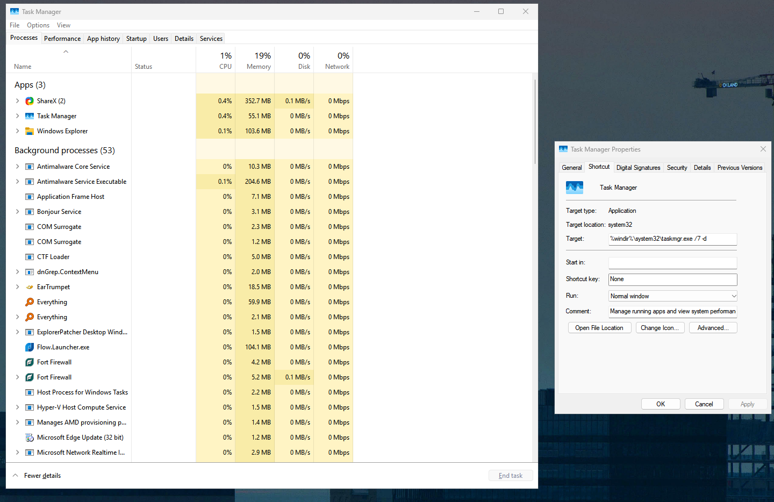This screenshot has width=774, height=502.
Task: Click the Manages AMD provisioning icon
Action: point(30,422)
